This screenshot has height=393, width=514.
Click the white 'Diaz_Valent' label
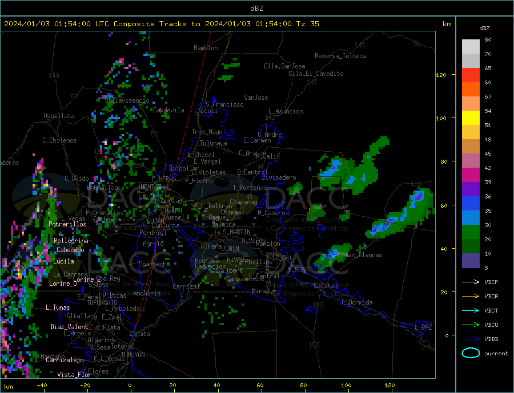(69, 327)
